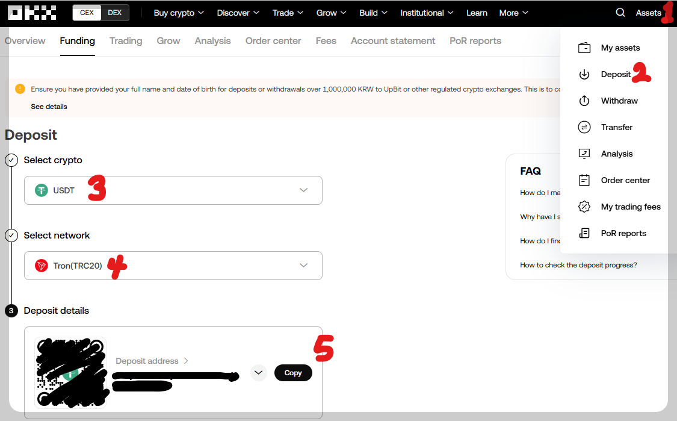Viewport: 677px width, 421px height.
Task: Select the Funding tab
Action: pyautogui.click(x=77, y=40)
